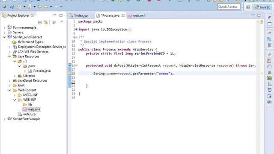Collapse the doPost method fold on line 16

pyautogui.click(x=76, y=65)
